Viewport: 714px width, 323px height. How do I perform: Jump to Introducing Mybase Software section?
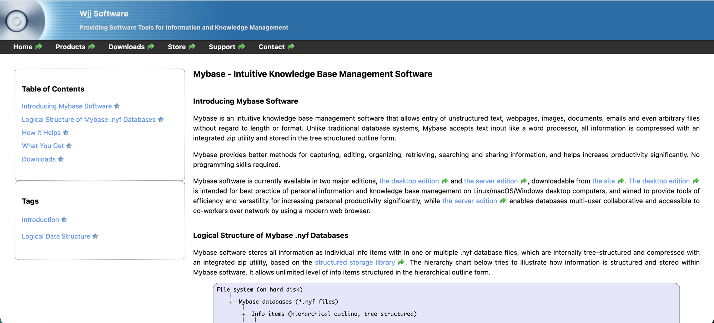67,106
